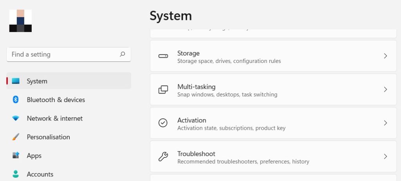The width and height of the screenshot is (401, 181).
Task: Open System in the sidebar
Action: click(x=69, y=81)
